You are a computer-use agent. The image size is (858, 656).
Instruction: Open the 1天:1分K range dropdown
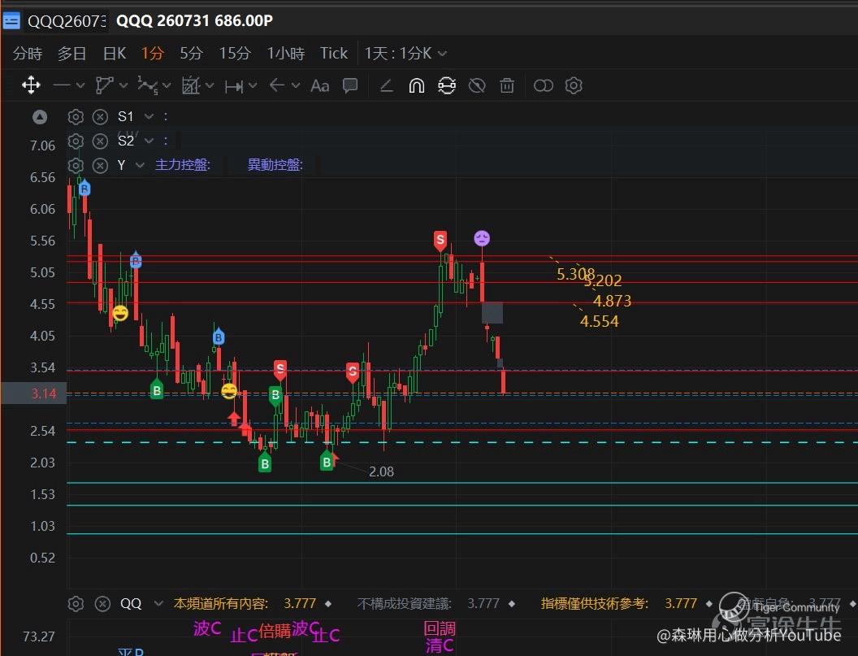coord(405,53)
